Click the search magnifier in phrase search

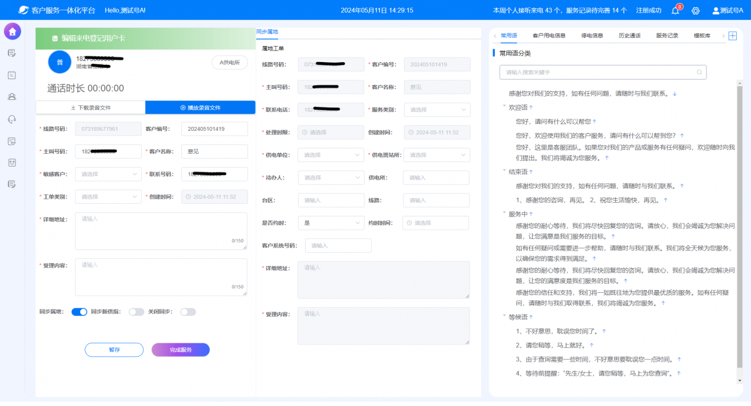click(699, 72)
